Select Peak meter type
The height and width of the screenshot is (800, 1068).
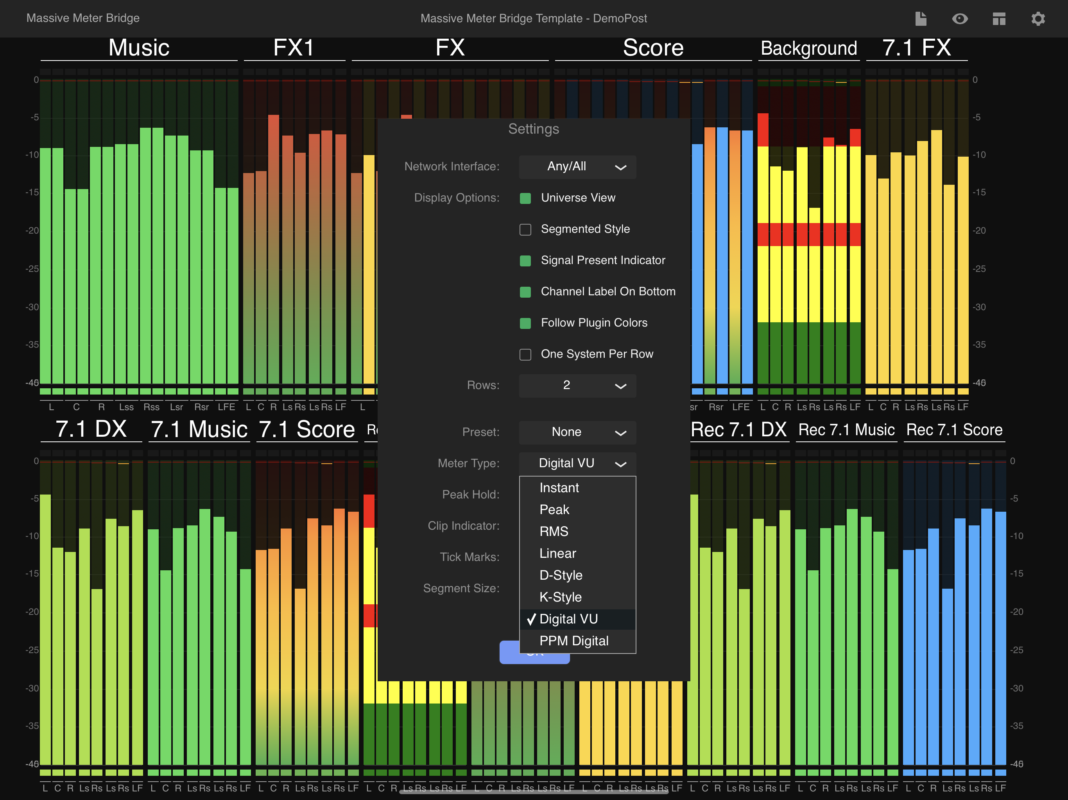point(577,509)
